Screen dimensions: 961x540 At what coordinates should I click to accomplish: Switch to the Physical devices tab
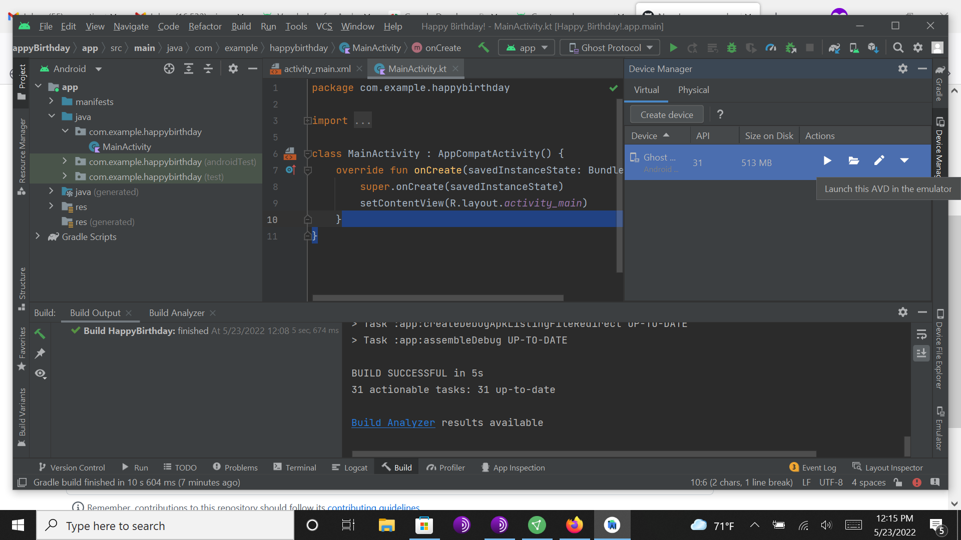click(x=693, y=90)
